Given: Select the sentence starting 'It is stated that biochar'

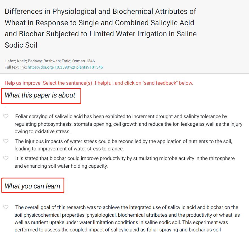Looking at the screenshot, I should (x=124, y=162).
